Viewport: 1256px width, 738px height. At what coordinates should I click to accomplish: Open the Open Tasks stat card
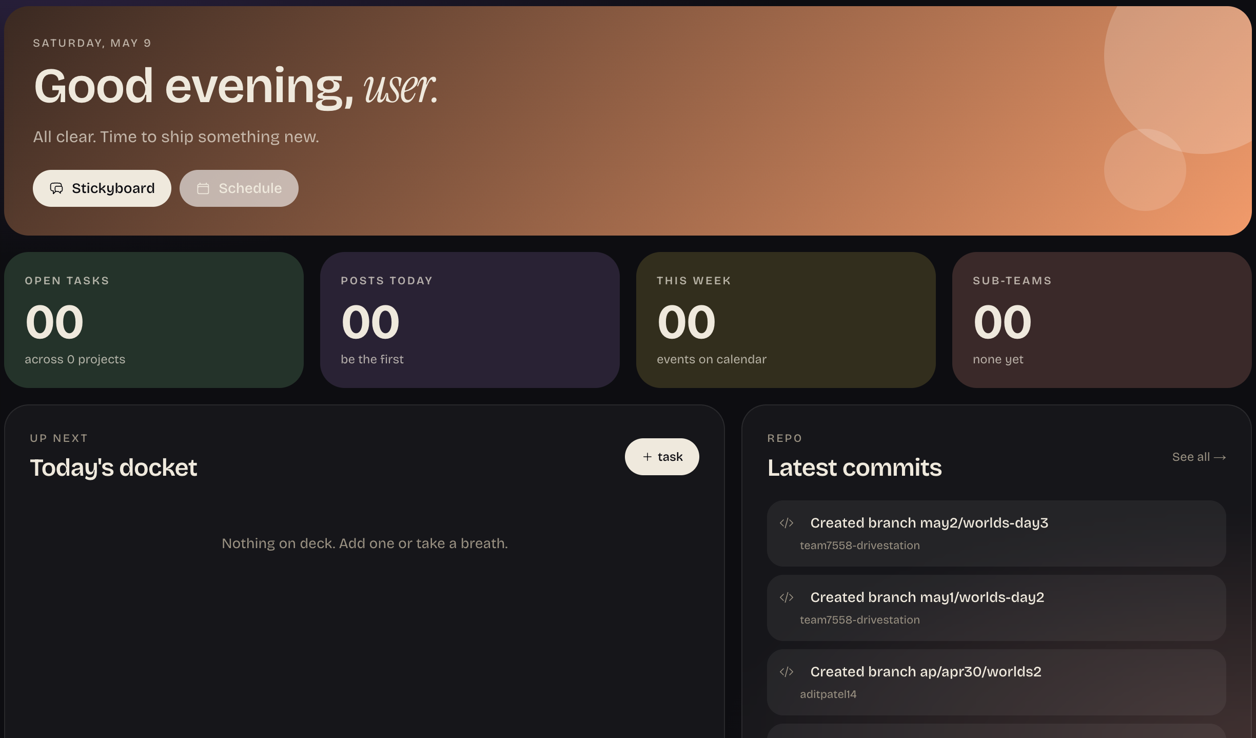(154, 320)
